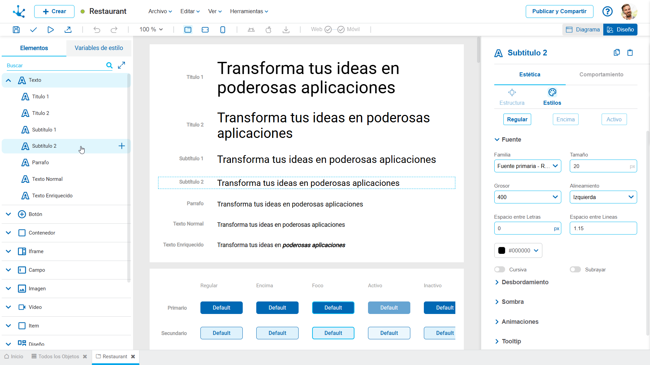The width and height of the screenshot is (650, 365).
Task: Switch to the Comportamiento tab
Action: 601,74
